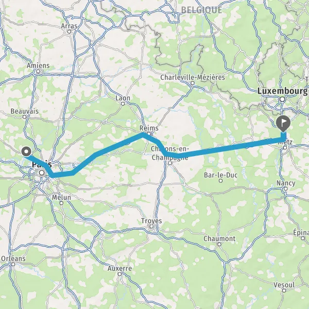This screenshot has height=309, width=309.
Task: Click the Orléans city dot
Action: point(13,264)
